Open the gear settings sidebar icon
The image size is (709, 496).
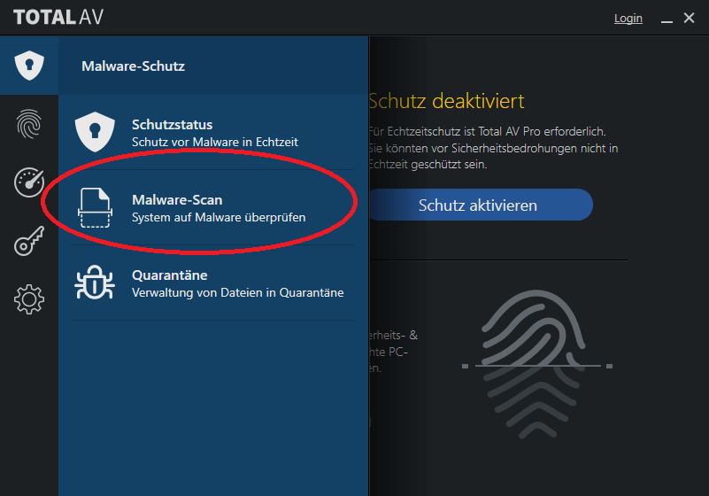click(x=29, y=299)
